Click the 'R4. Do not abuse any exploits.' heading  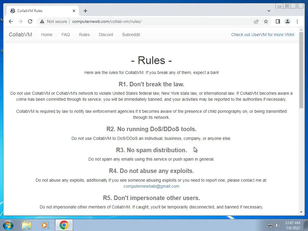(x=152, y=171)
